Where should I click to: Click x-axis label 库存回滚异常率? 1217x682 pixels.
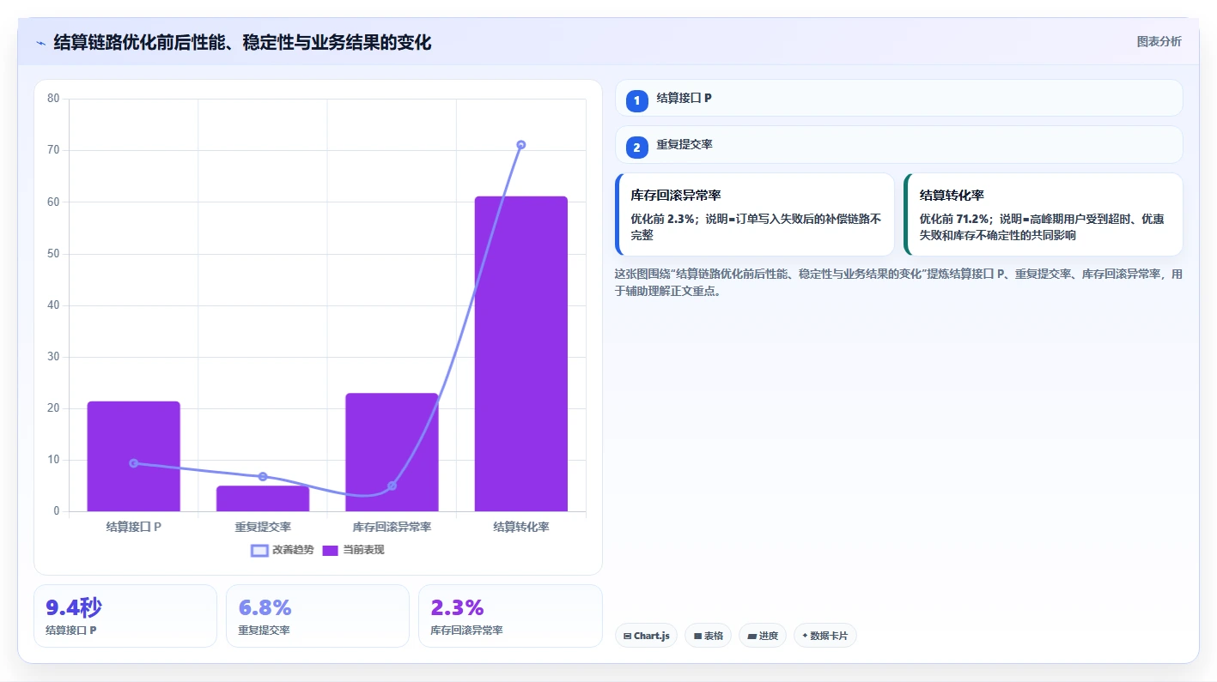point(392,527)
